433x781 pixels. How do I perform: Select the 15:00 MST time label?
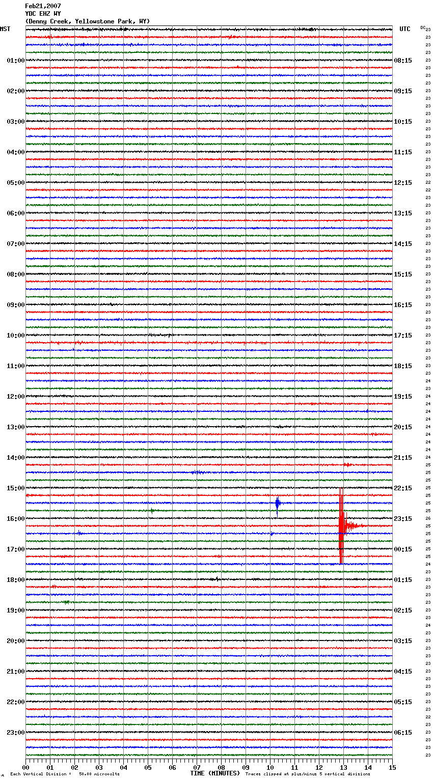[x=15, y=488]
